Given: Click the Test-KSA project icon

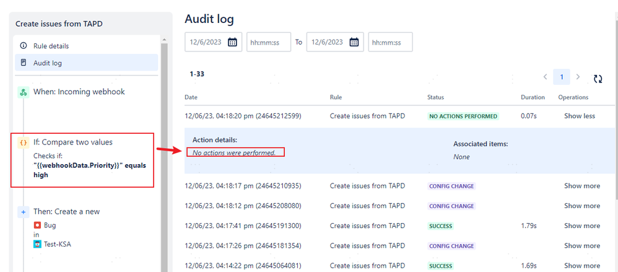Looking at the screenshot, I should (37, 244).
